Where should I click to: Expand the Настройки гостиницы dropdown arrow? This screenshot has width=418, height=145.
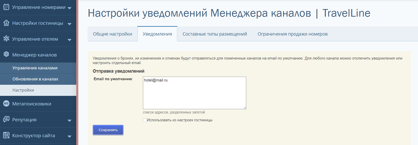click(69, 24)
